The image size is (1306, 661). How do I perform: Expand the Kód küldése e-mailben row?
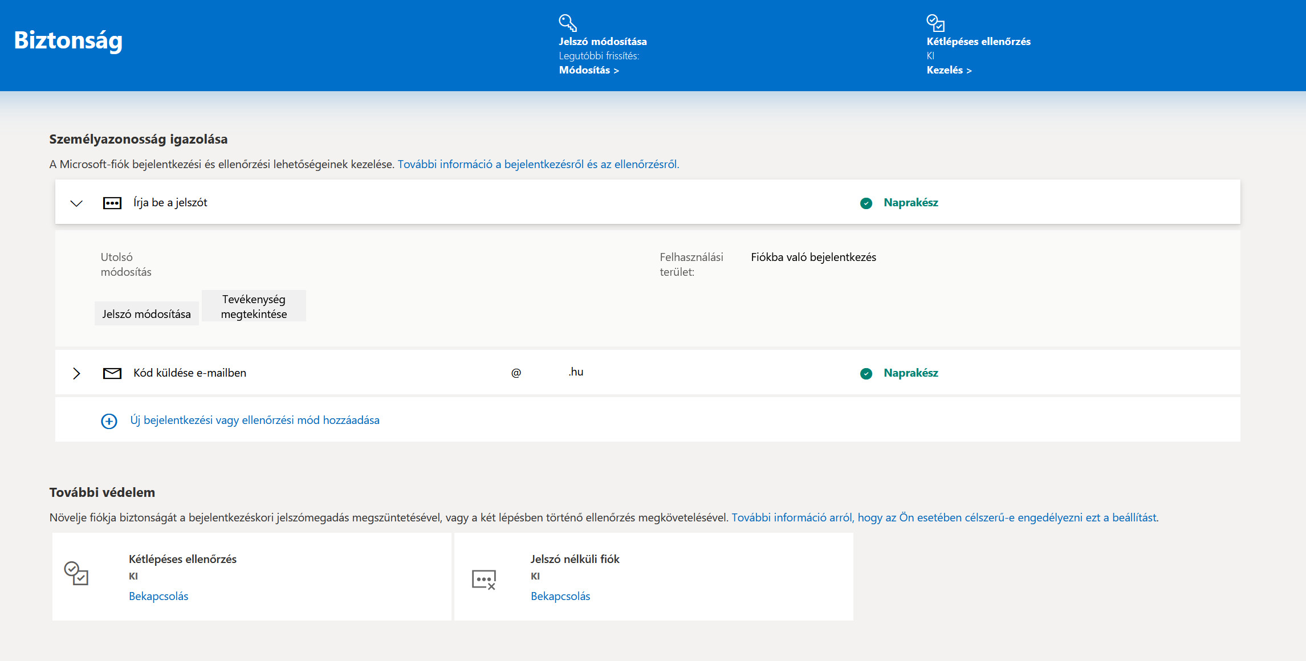pyautogui.click(x=76, y=373)
